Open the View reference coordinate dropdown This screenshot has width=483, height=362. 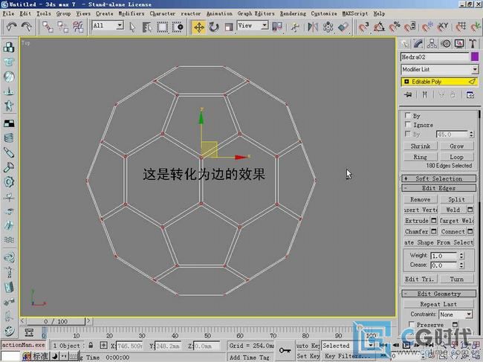tap(253, 25)
